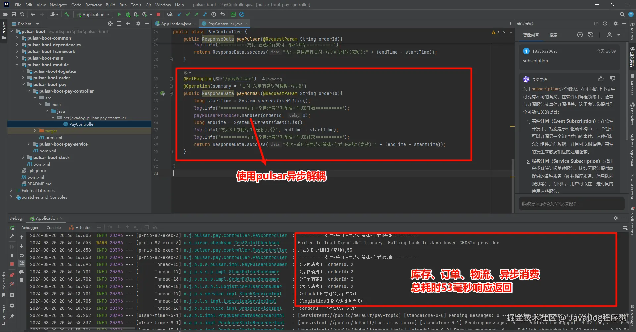Screen dimensions: 636x332
Task: Switch to Application.java editor tab
Action: 176,24
